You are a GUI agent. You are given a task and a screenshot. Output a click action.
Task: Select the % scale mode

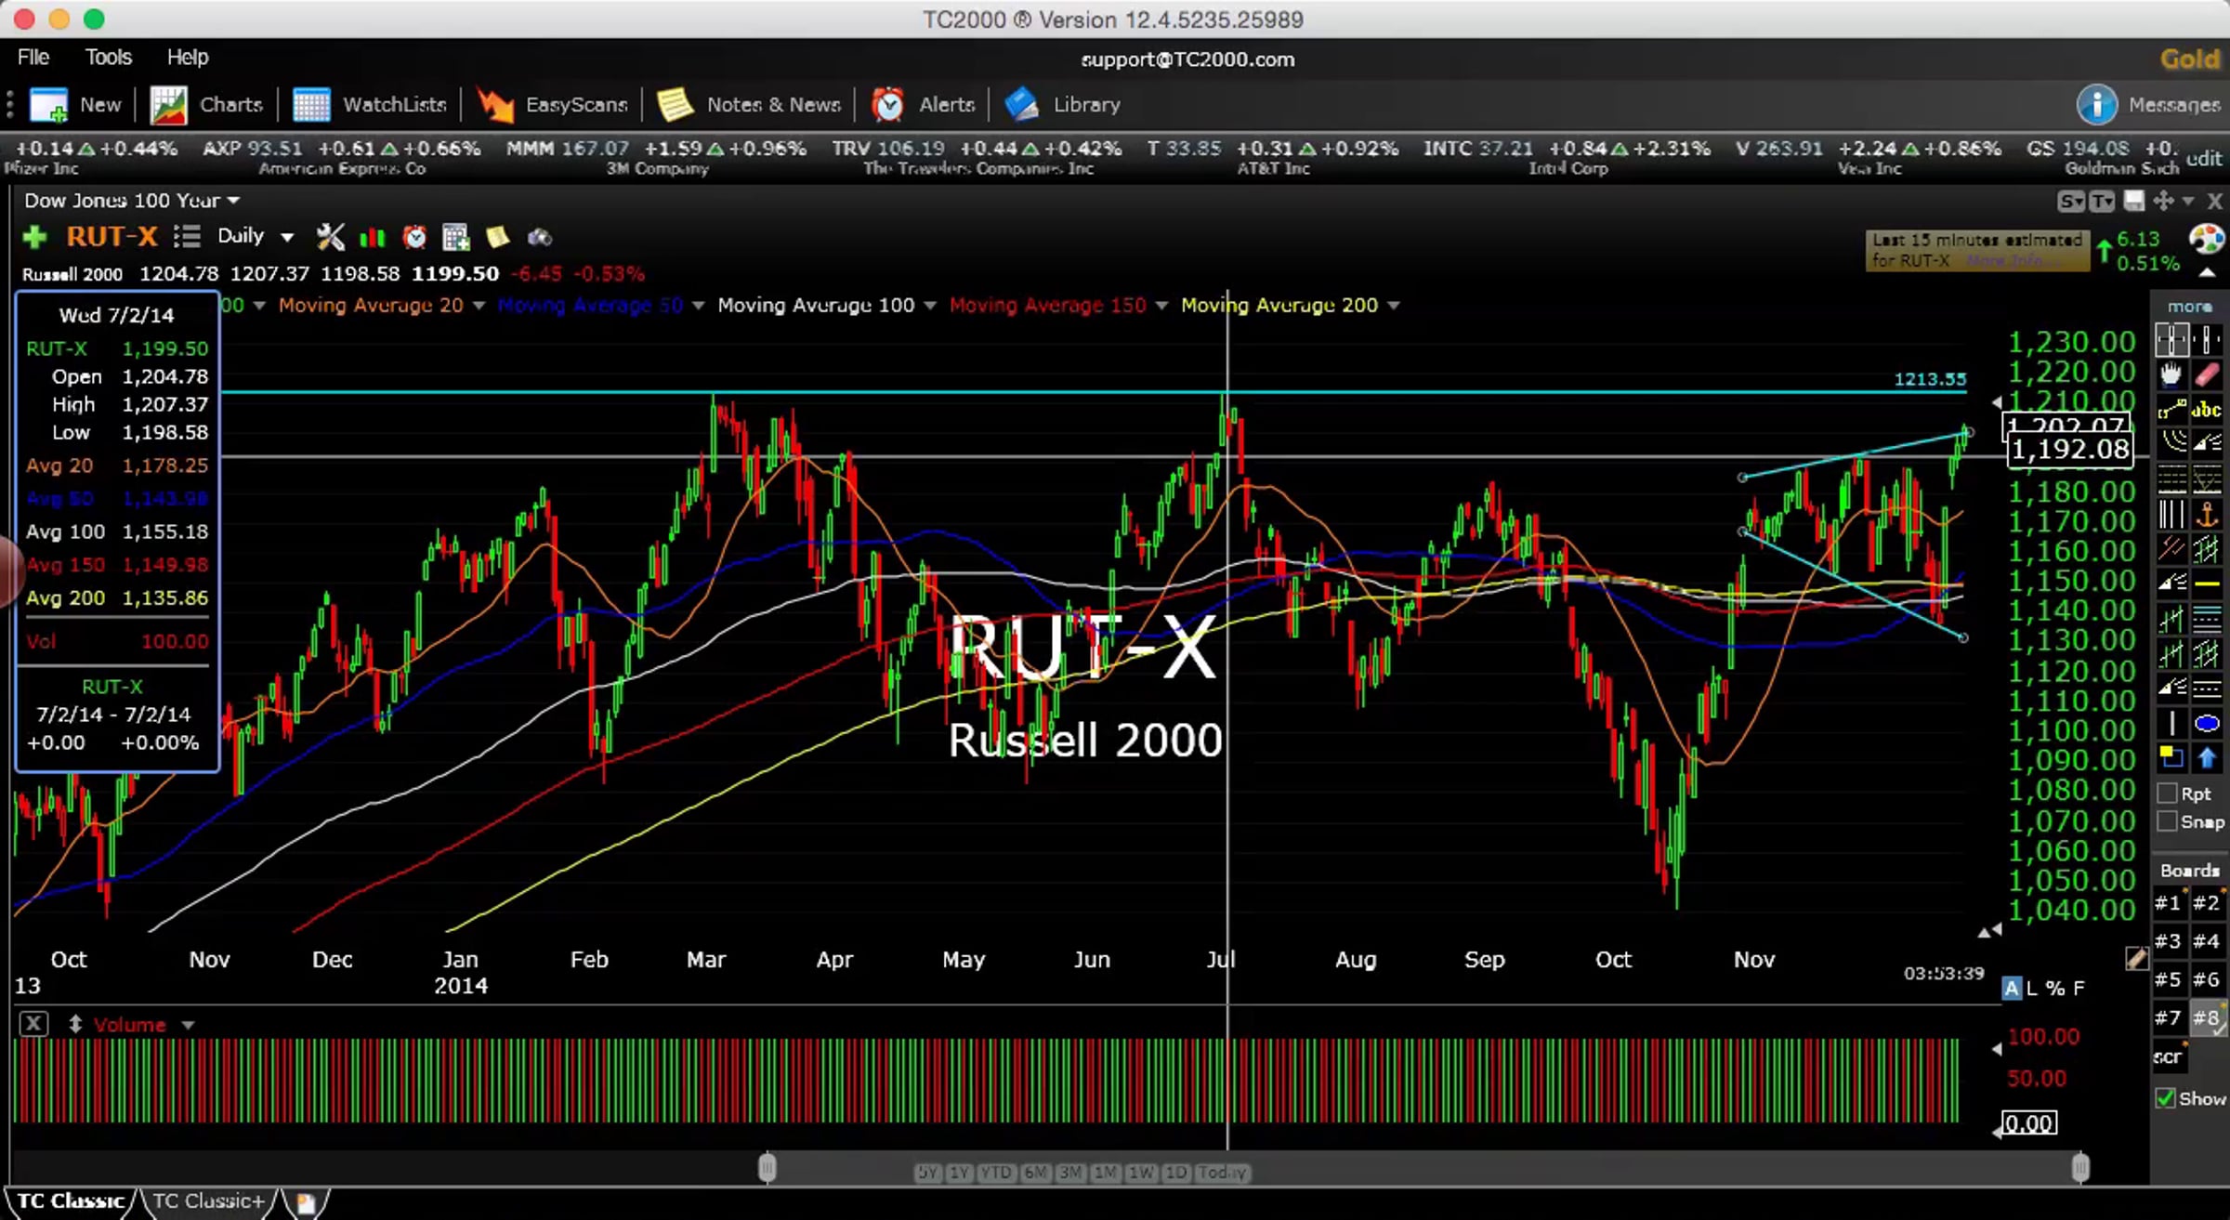2054,989
